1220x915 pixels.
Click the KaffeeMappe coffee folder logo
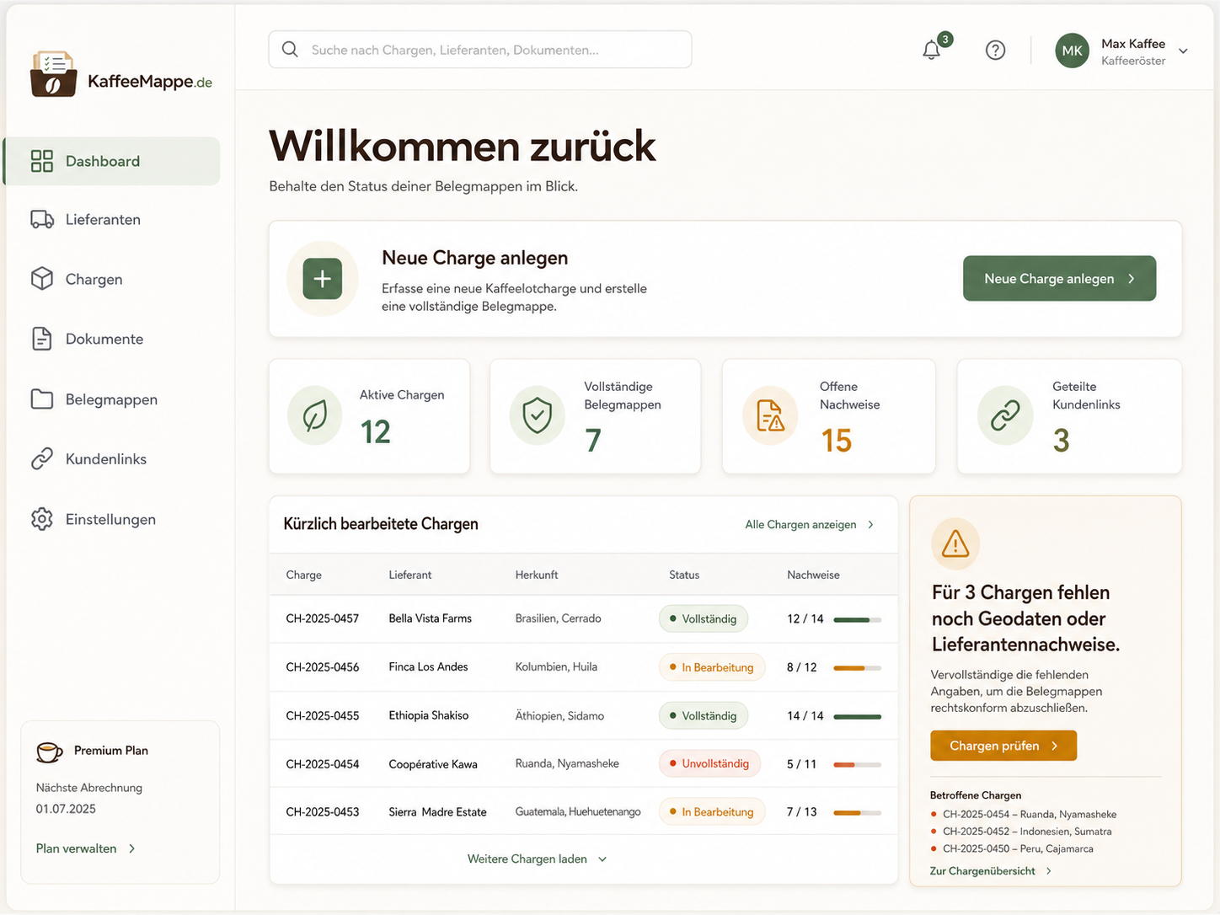(54, 74)
